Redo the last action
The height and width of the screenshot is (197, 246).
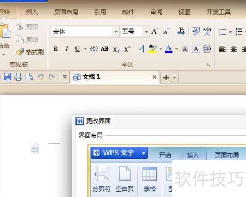pos(51,77)
